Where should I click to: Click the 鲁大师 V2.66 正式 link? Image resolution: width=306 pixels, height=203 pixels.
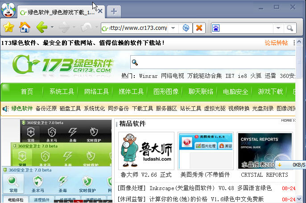[x=146, y=175]
